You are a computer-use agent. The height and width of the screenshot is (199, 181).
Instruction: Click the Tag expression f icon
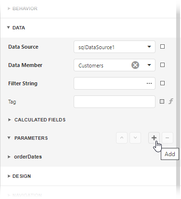[171, 101]
